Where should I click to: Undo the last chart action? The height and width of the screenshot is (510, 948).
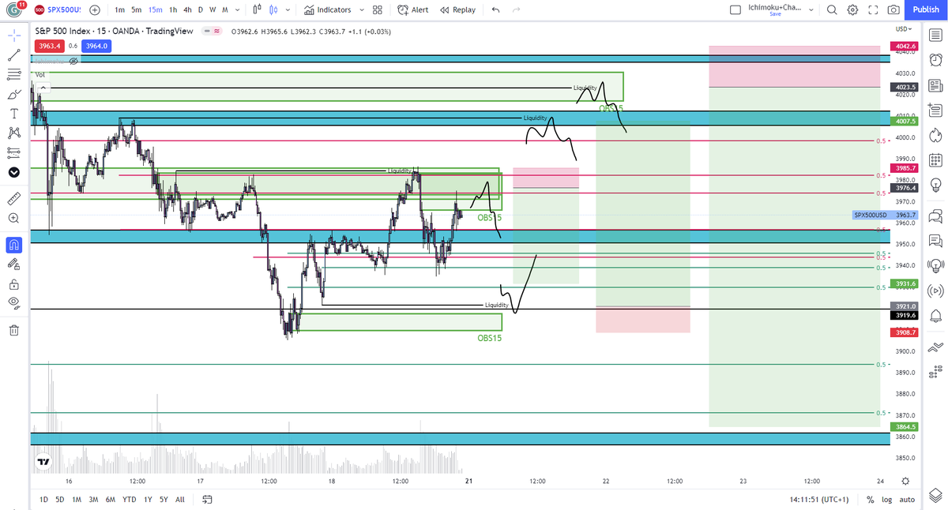point(495,9)
